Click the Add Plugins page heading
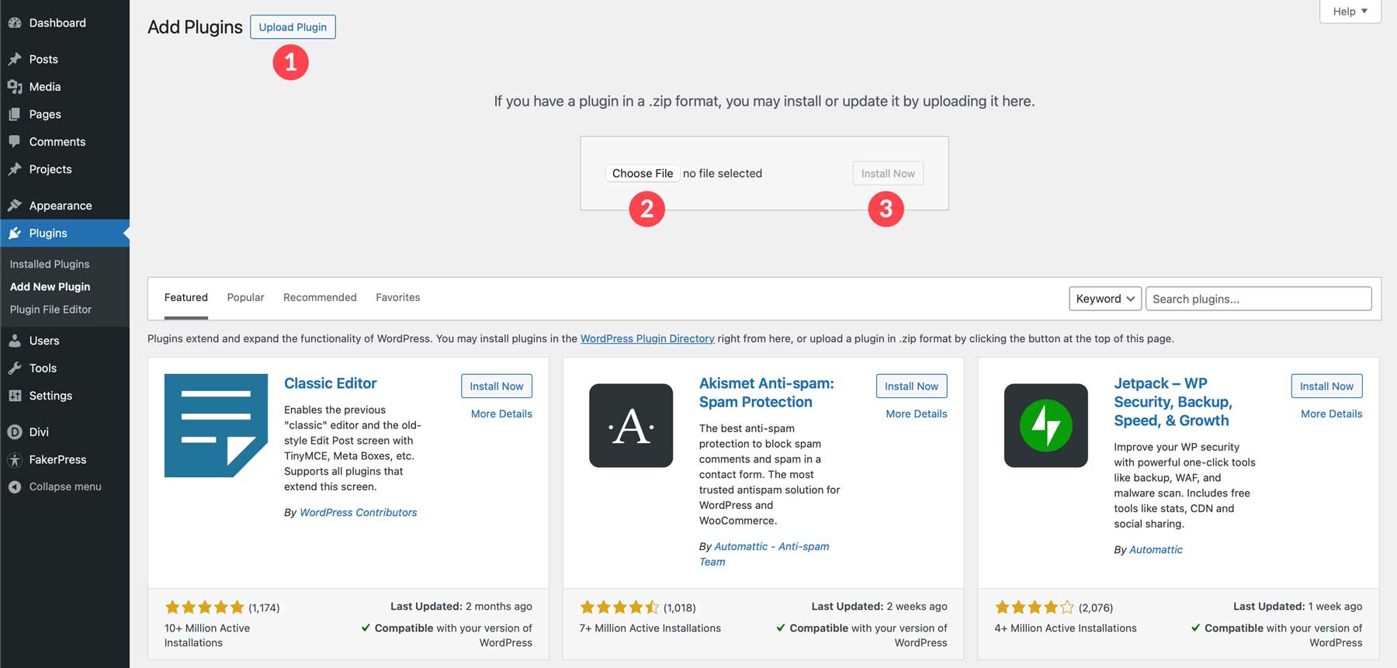Screen dimensions: 1397x668 pos(195,27)
